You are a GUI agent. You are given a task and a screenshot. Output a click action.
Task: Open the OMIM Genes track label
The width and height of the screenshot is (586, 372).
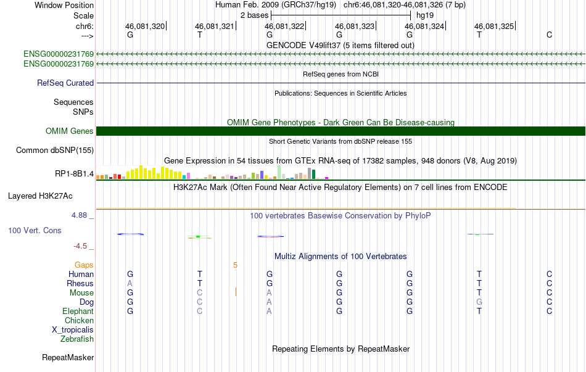tap(69, 131)
